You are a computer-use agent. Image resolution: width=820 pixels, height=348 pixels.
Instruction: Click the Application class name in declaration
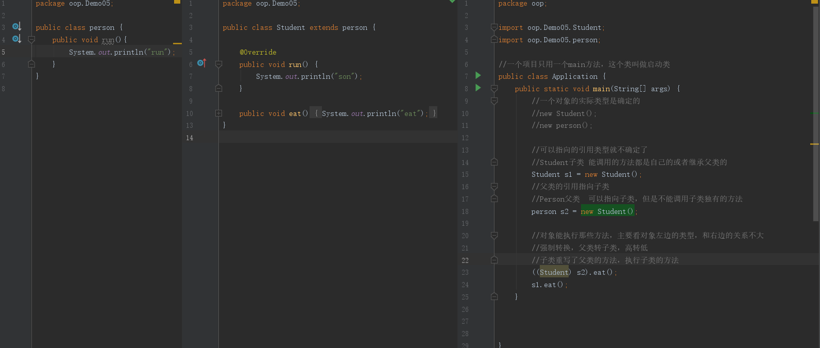point(575,76)
